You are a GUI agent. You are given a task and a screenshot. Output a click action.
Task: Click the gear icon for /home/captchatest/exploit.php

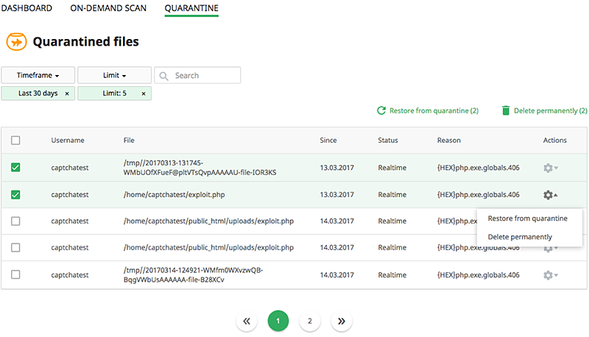click(x=548, y=195)
